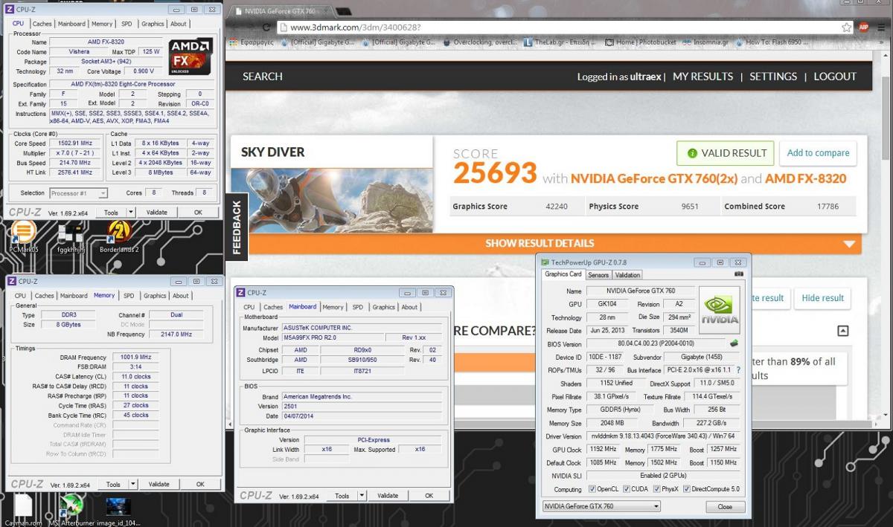Click the 25693 score value
Screen dimensions: 893x527
[495, 173]
